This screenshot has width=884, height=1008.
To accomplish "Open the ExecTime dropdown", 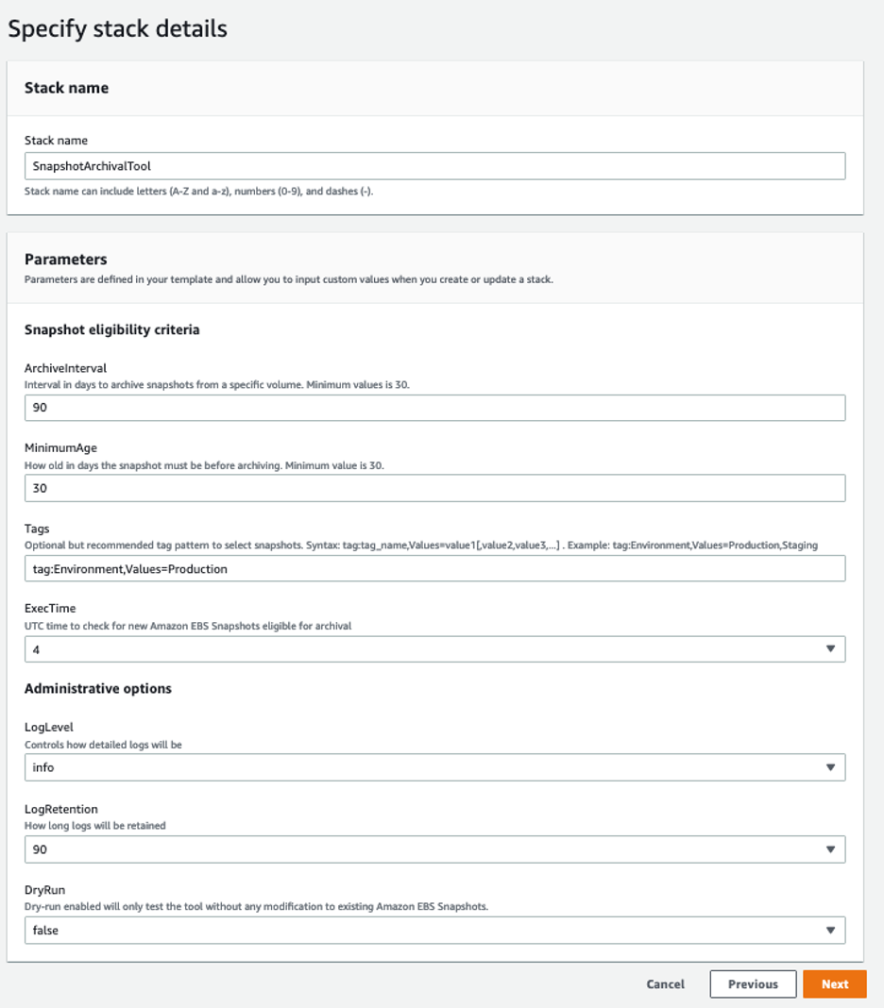I will click(434, 649).
